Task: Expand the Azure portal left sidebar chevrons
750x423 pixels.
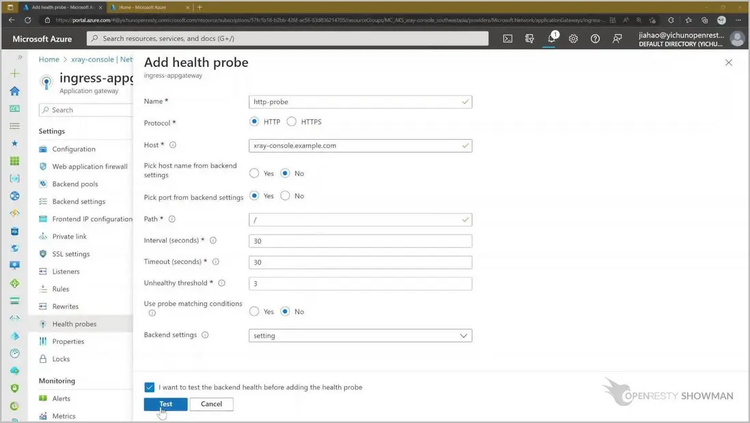Action: (20, 57)
